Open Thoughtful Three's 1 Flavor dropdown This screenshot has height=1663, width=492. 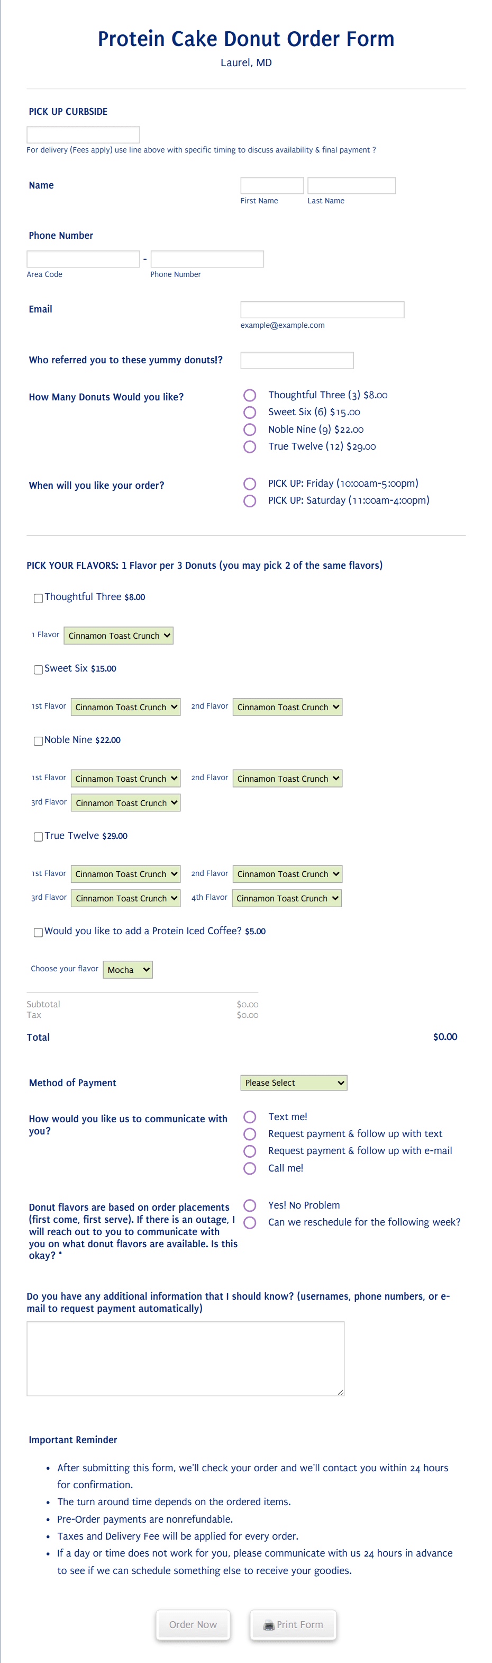(x=119, y=635)
